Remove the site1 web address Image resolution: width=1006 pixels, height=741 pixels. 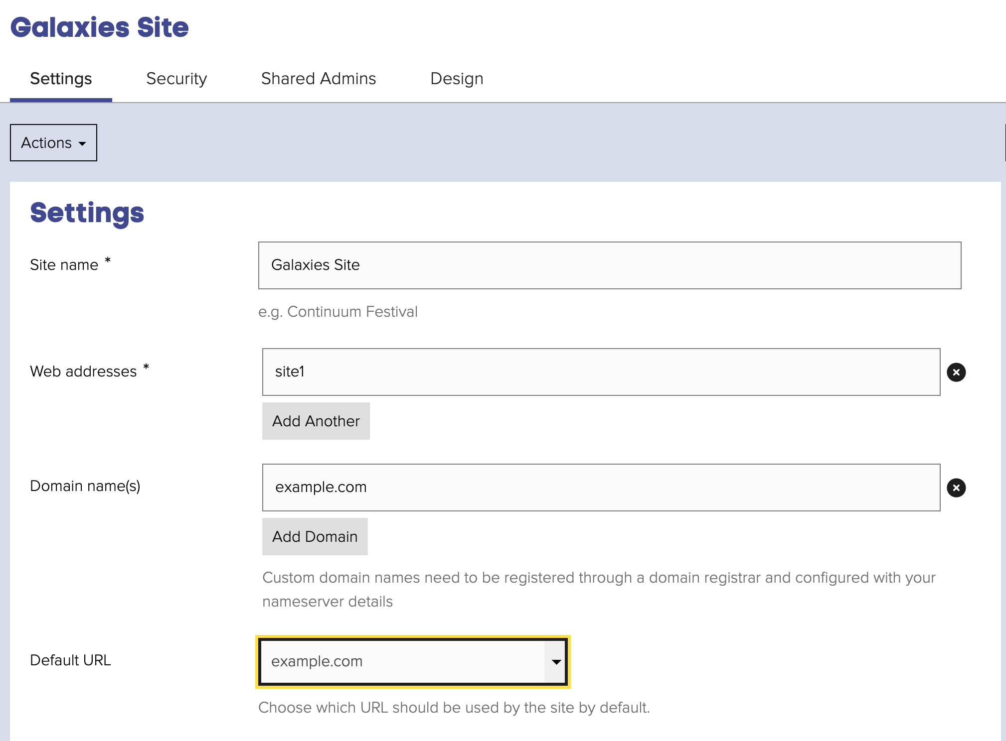pos(956,372)
